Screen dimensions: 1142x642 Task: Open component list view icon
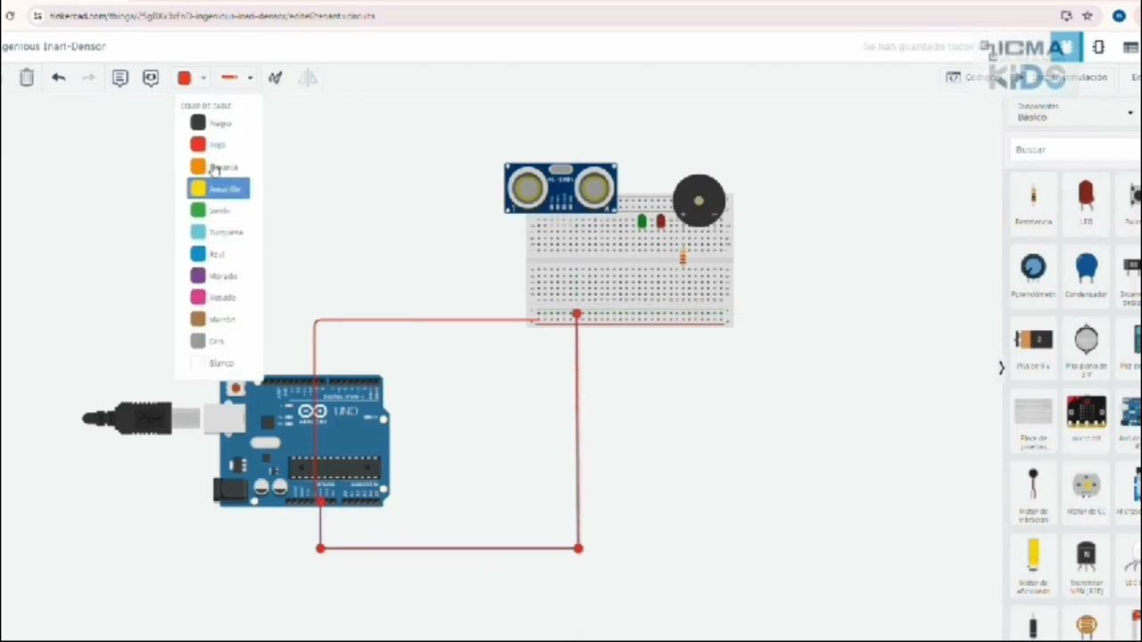1130,47
